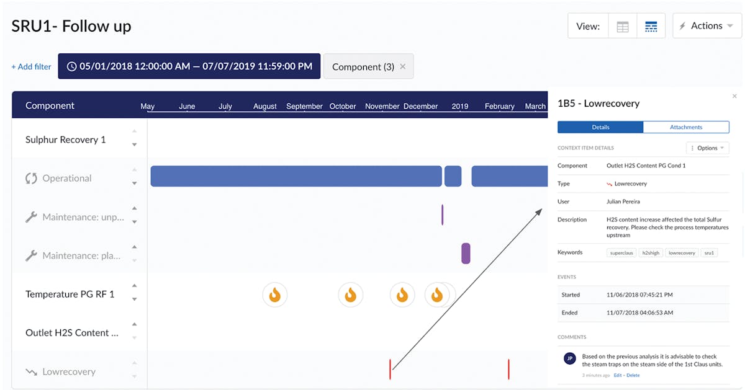
Task: Move the Operational row up
Action: tap(134, 171)
